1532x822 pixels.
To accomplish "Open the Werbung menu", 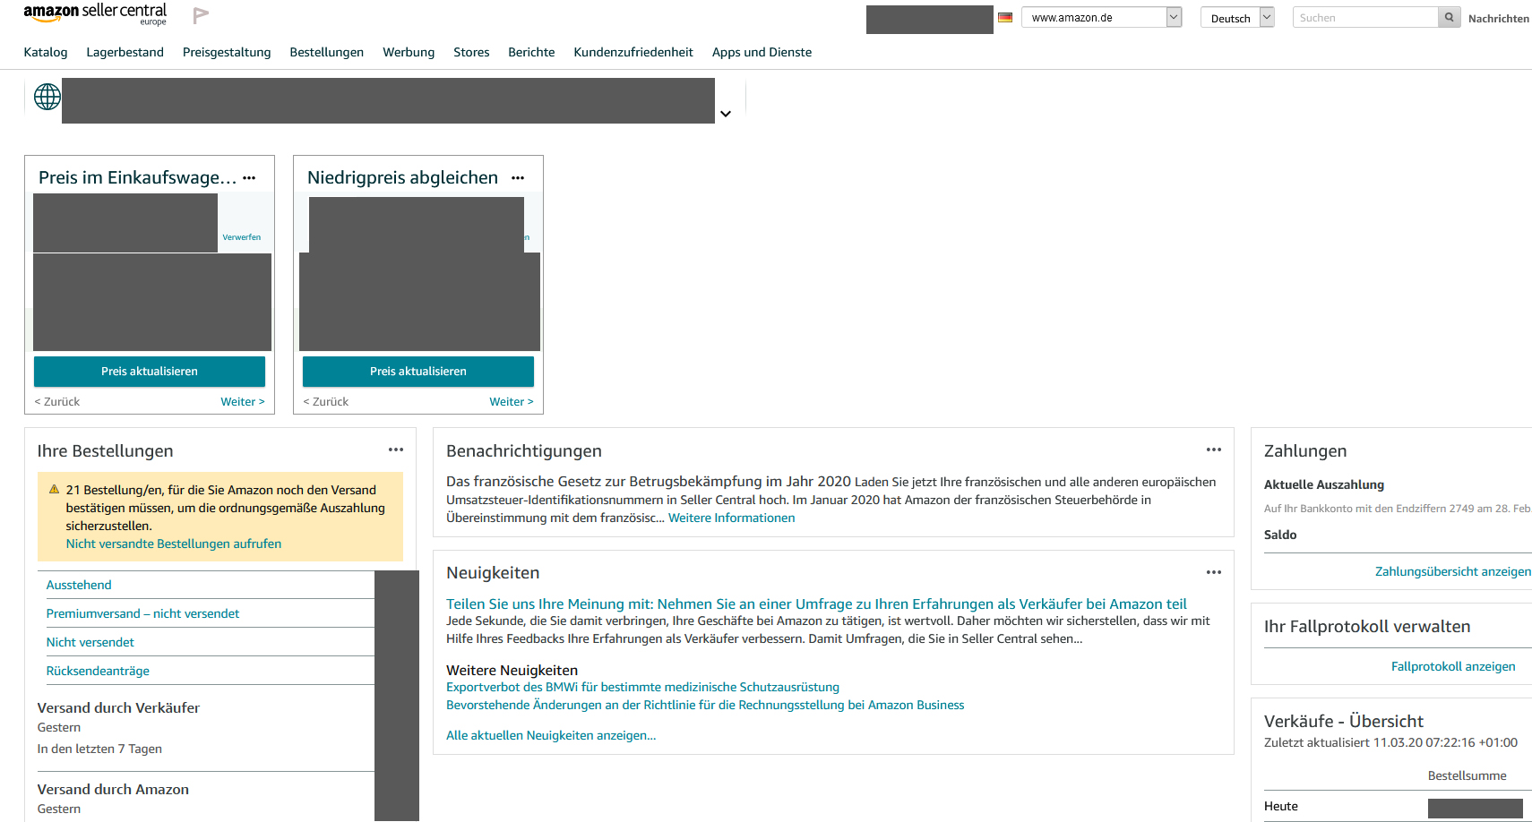I will point(409,52).
